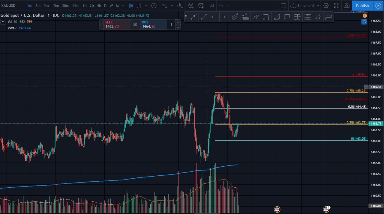Open the indicator templates icon
384x214 pixels.
pyautogui.click(x=190, y=6)
